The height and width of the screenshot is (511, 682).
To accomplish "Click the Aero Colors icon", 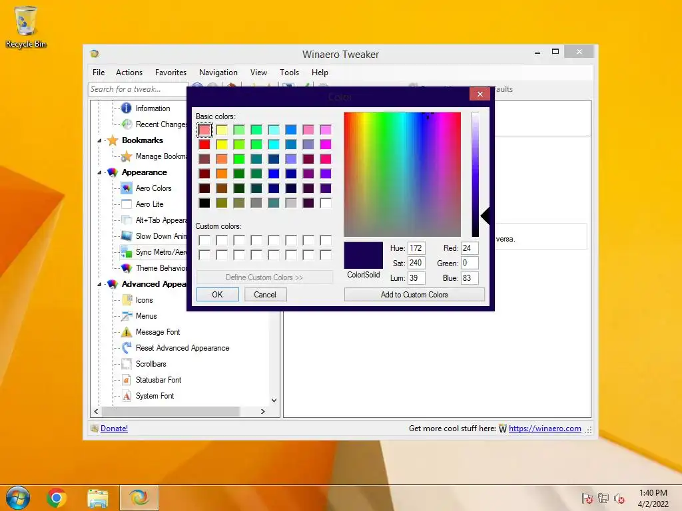I will click(x=127, y=188).
